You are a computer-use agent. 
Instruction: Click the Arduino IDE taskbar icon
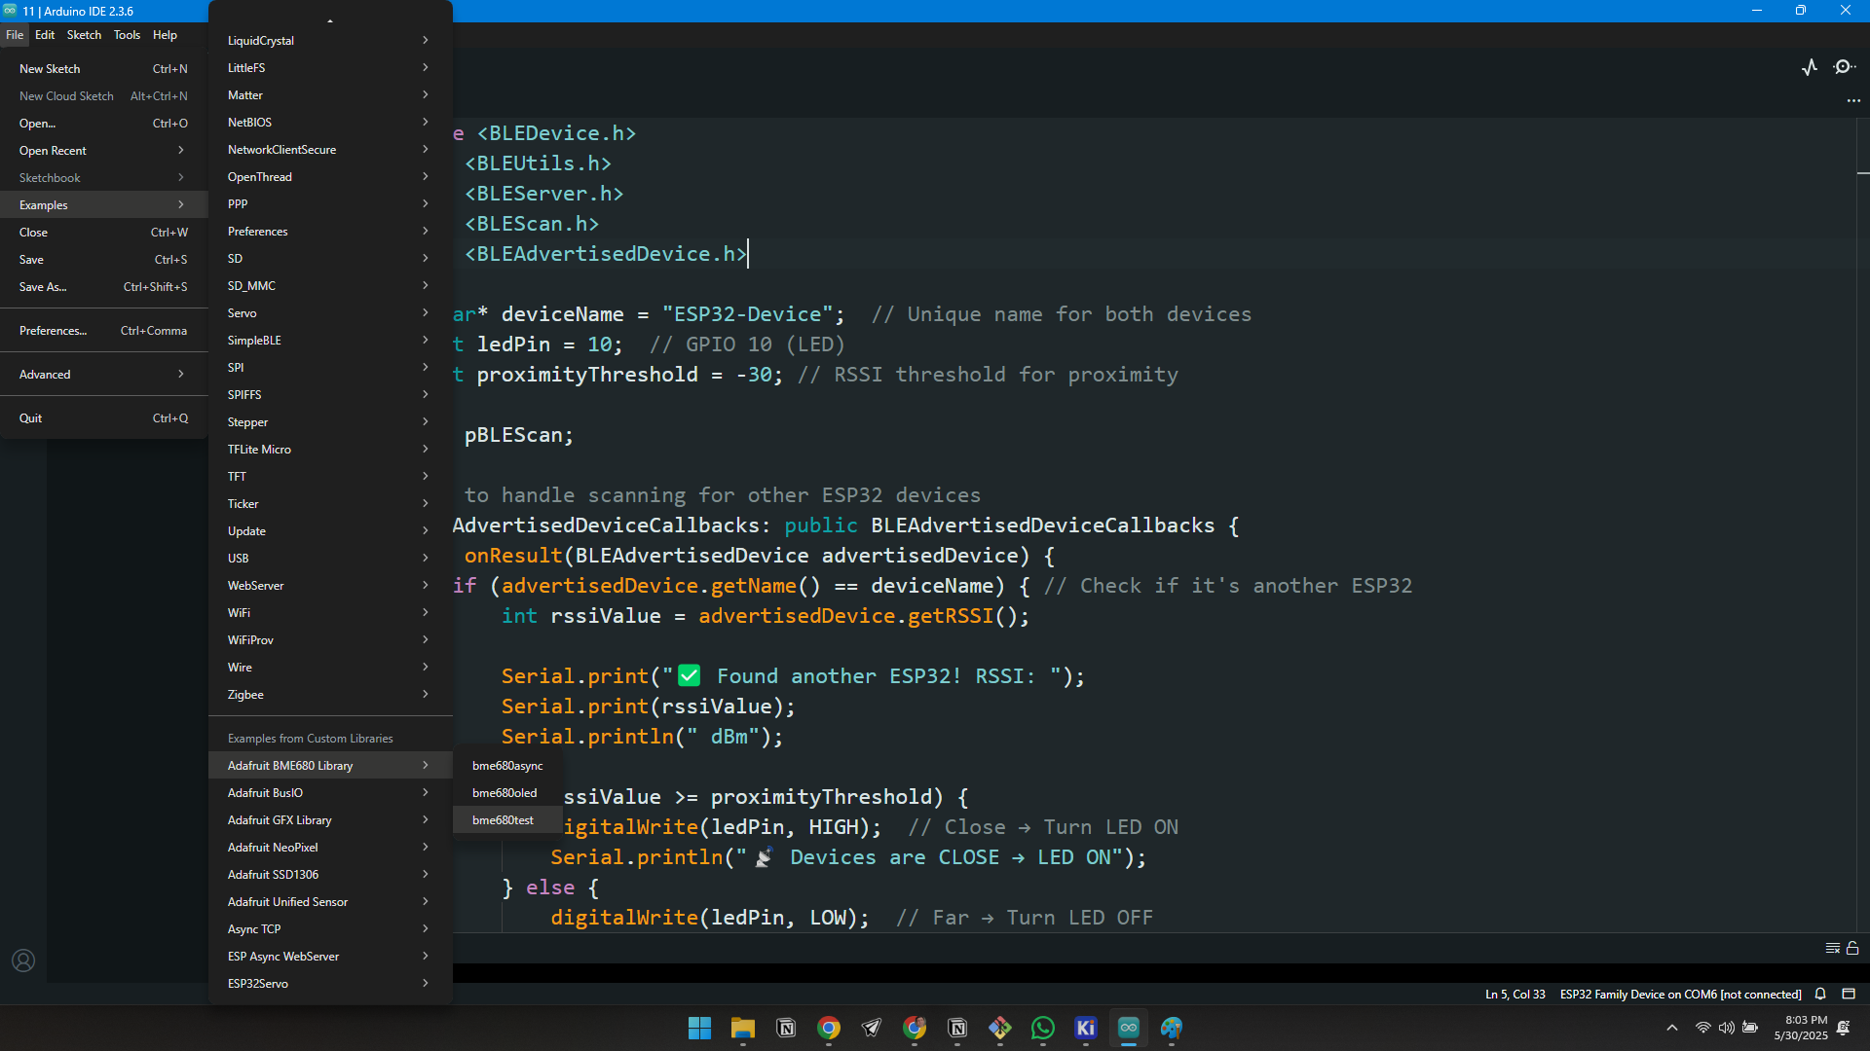click(1129, 1028)
